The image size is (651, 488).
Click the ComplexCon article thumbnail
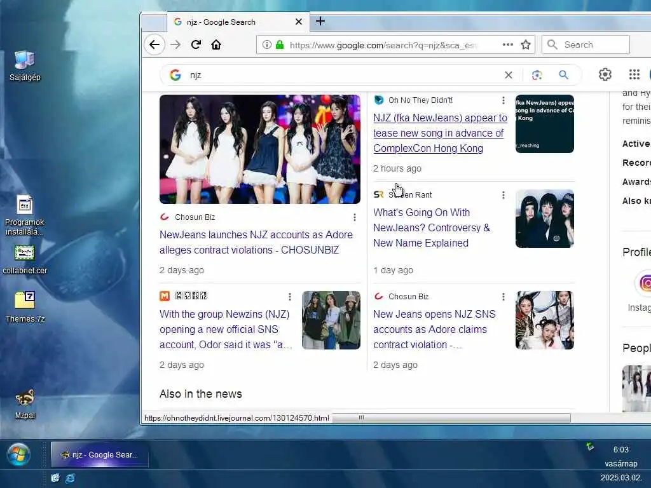click(545, 124)
